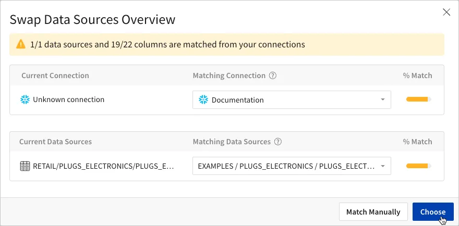This screenshot has width=459, height=226.
Task: Click match progress bar in connection row
Action: click(x=419, y=99)
